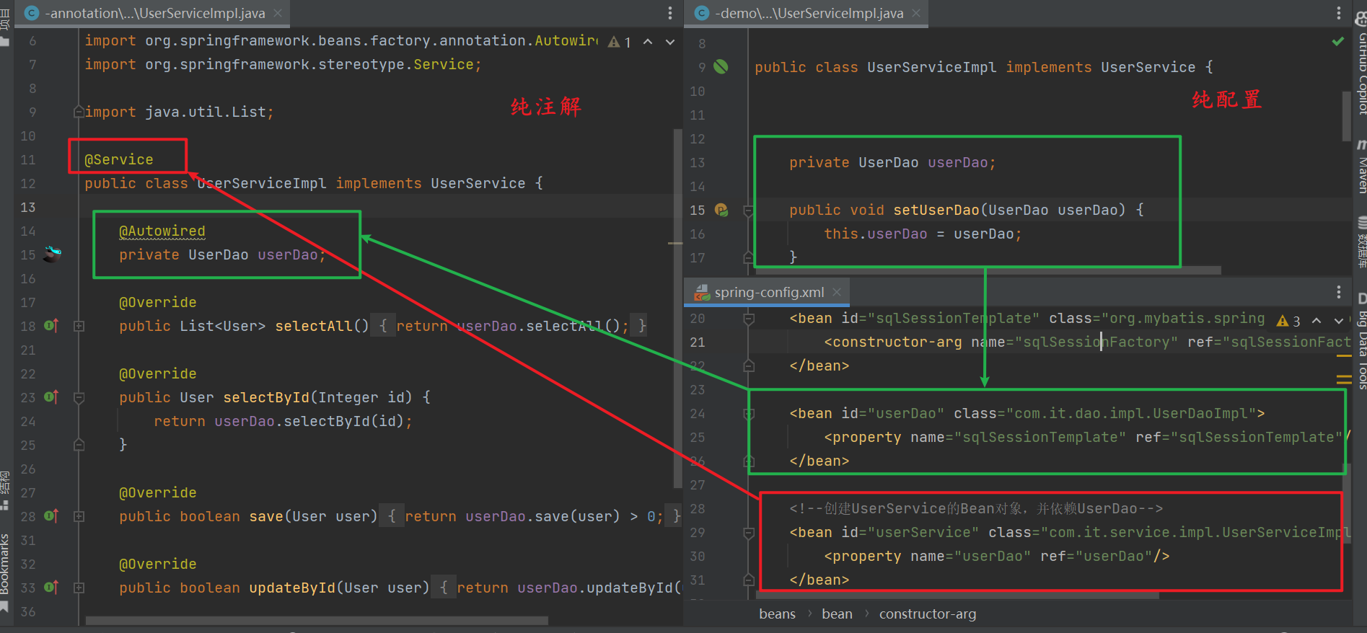Close the spring-config.xml tab

pos(837,292)
